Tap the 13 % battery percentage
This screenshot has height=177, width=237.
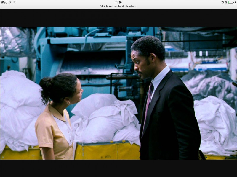[224, 2]
